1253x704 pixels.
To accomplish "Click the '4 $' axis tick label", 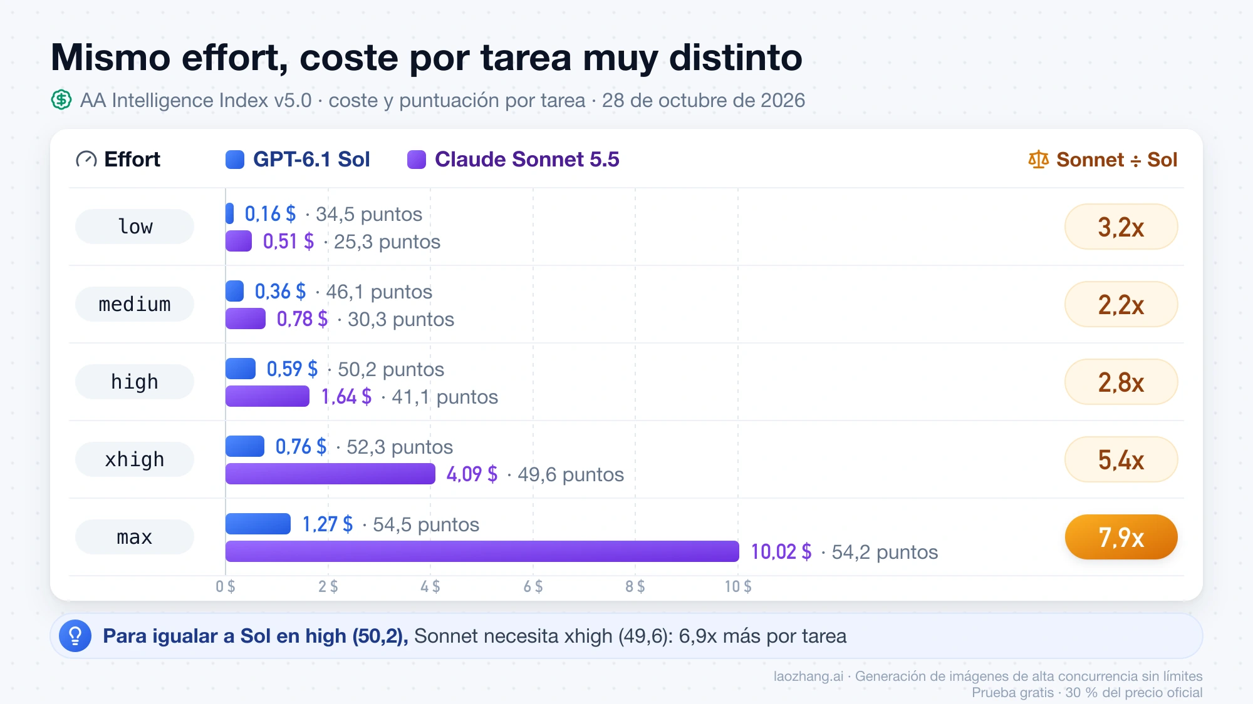I will (430, 586).
